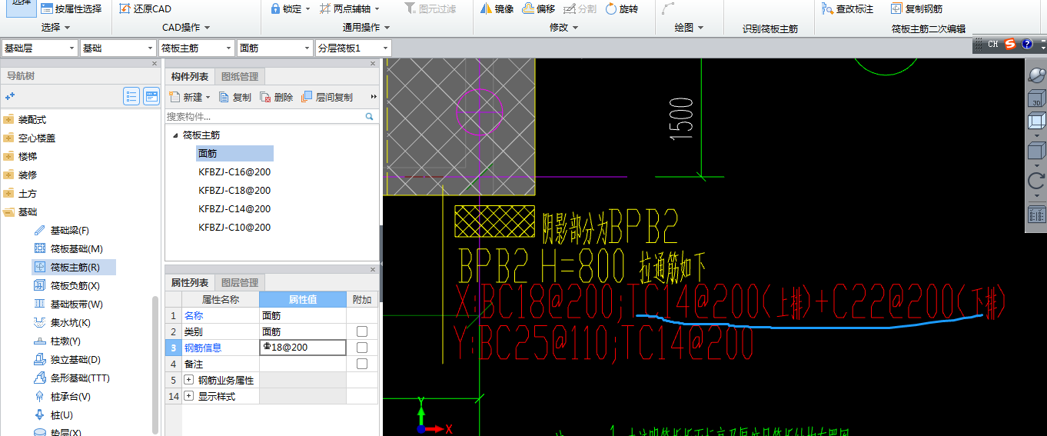Select KFBZJ-C18@200 in component list
1047x436 pixels.
[x=234, y=191]
